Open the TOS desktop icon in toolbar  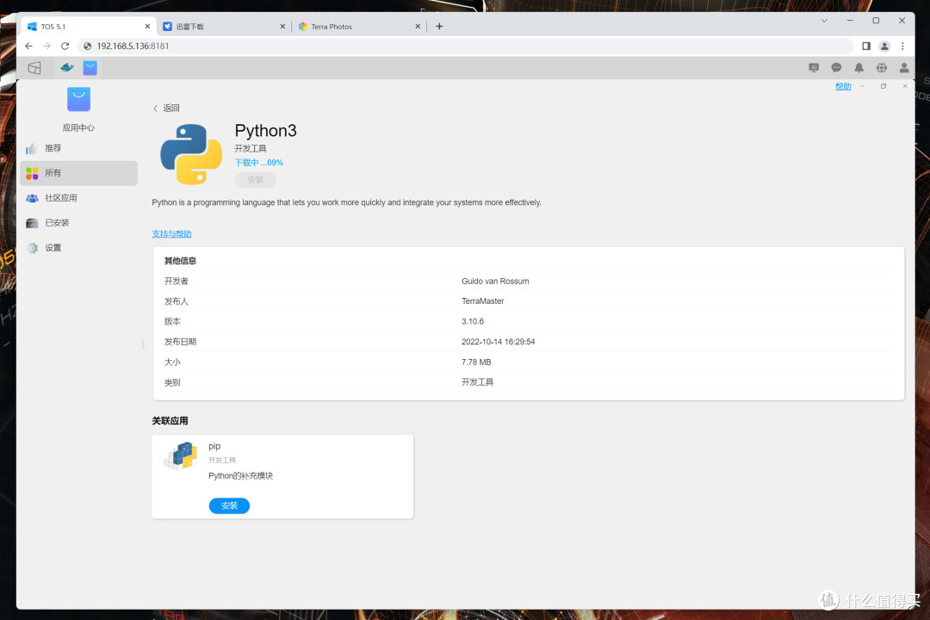click(x=34, y=68)
